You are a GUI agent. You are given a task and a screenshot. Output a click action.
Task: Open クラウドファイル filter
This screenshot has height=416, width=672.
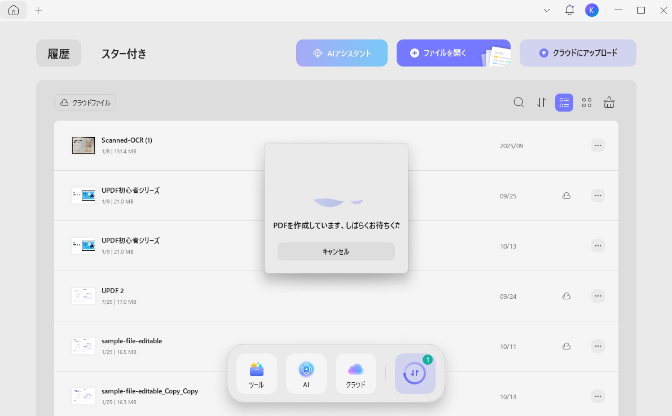85,103
